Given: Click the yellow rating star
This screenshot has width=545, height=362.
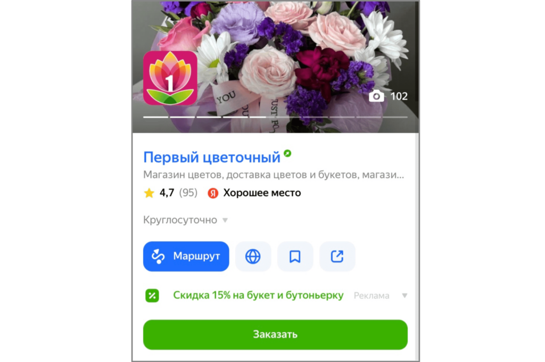Looking at the screenshot, I should tap(149, 193).
